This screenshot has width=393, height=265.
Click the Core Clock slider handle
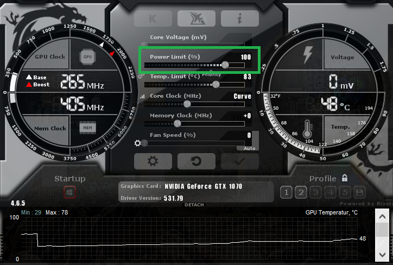(x=187, y=104)
